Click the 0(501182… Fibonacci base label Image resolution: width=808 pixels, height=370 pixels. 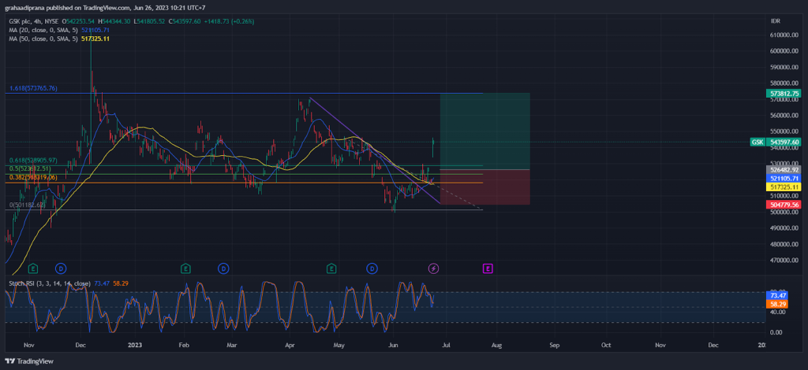pos(28,205)
